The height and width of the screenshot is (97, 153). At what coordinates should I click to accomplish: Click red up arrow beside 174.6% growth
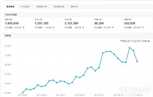click(x=53, y=28)
